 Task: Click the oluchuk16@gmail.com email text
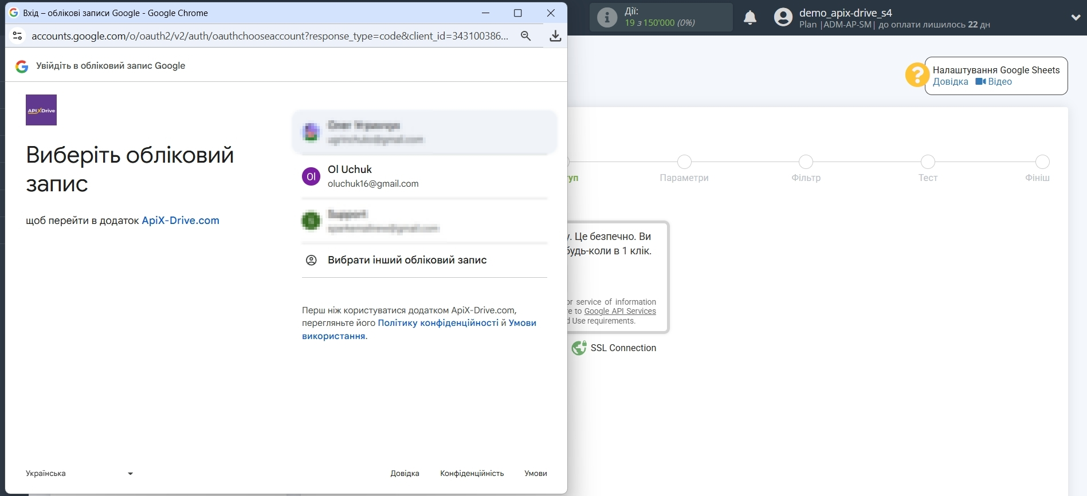[373, 184]
